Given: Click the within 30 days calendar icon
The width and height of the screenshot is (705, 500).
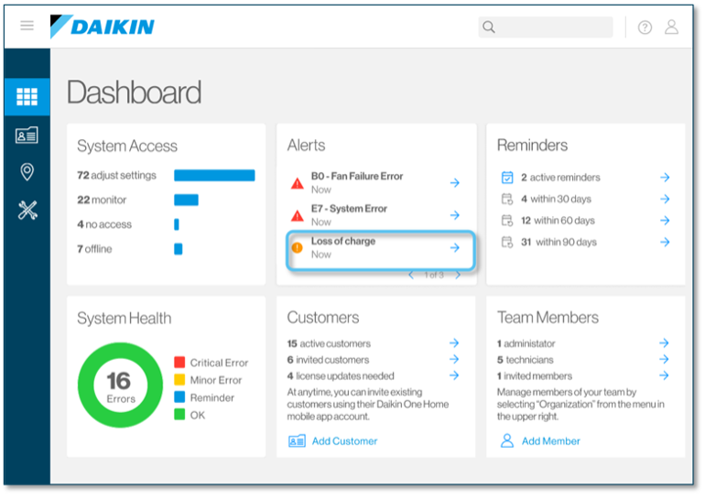Looking at the screenshot, I should 507,199.
